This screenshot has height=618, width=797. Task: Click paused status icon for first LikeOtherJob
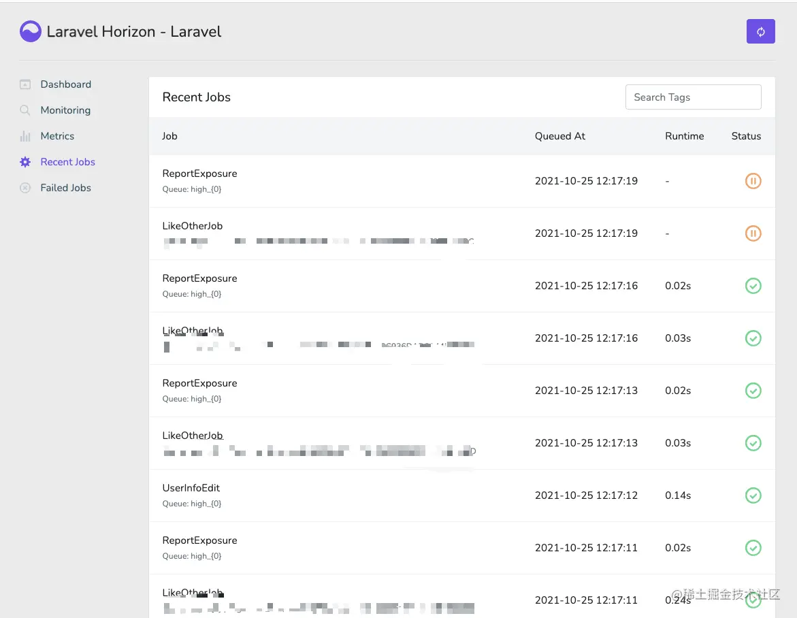tap(753, 233)
